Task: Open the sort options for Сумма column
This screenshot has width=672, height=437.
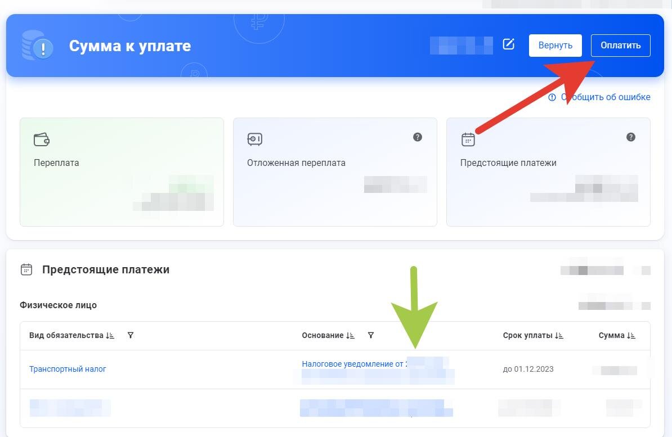Action: [631, 335]
